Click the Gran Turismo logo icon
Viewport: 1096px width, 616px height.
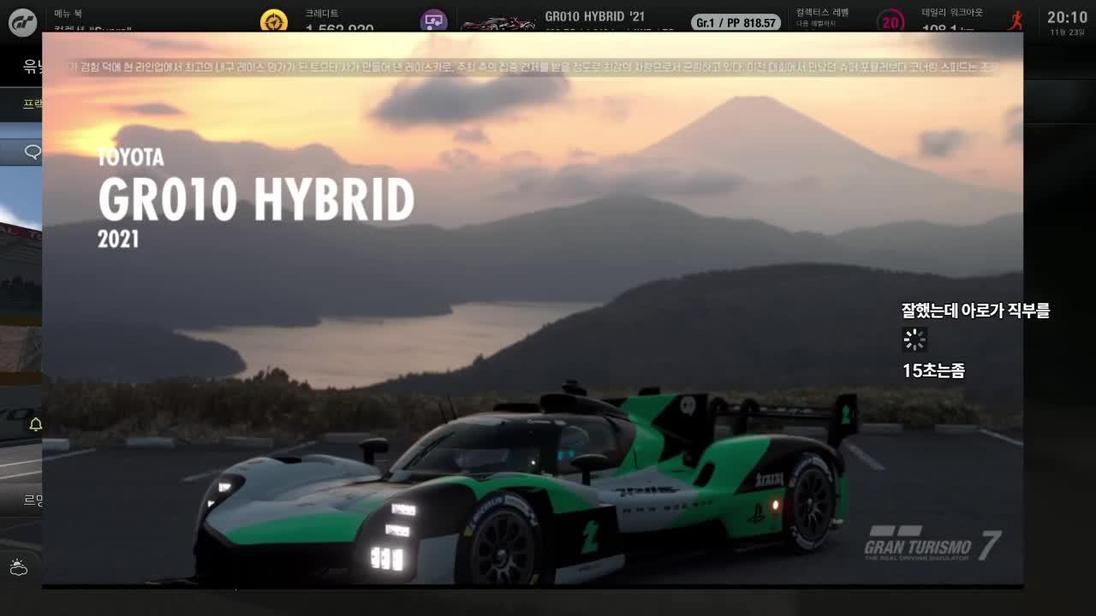pos(23,22)
